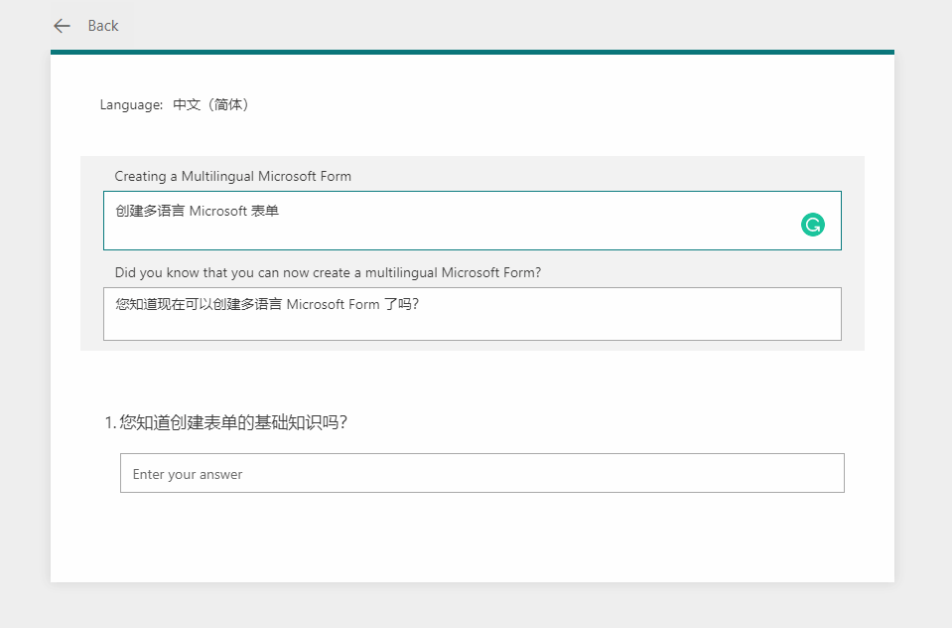Select question 1 text 您知道创建表单的基础知识吗?
952x628 pixels.
click(x=233, y=422)
